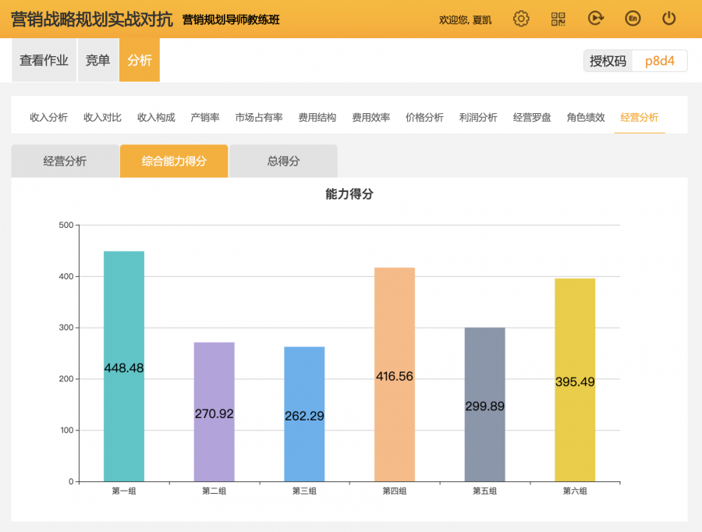
Task: Select the 费用效率 item
Action: 371,117
